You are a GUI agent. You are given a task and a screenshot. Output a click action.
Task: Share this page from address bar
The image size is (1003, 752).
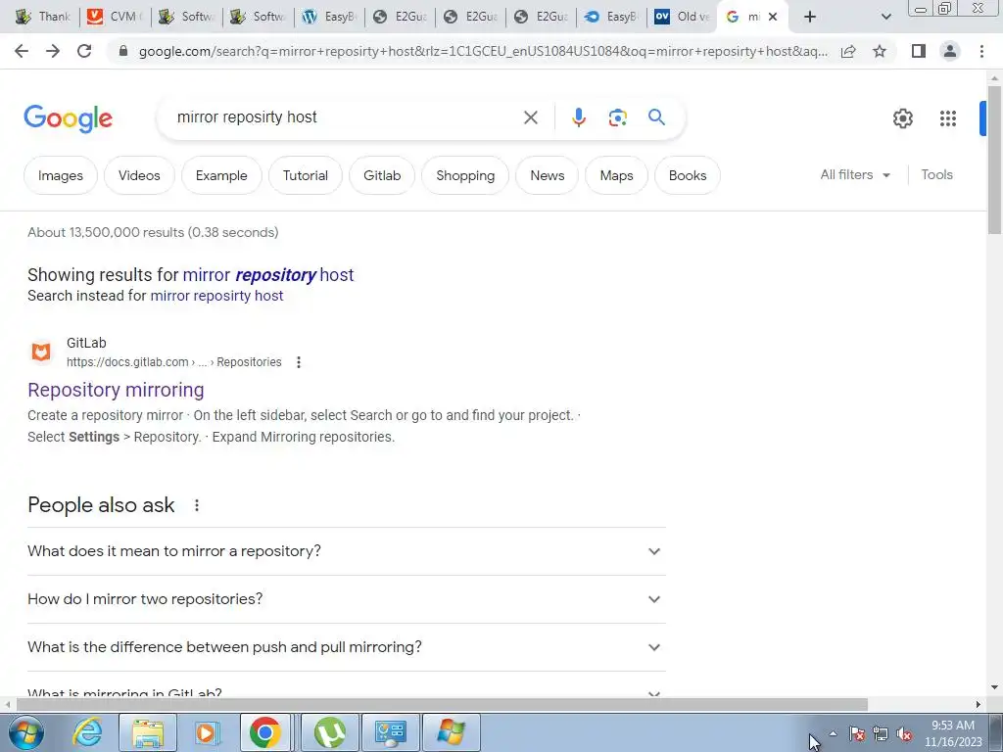848,51
